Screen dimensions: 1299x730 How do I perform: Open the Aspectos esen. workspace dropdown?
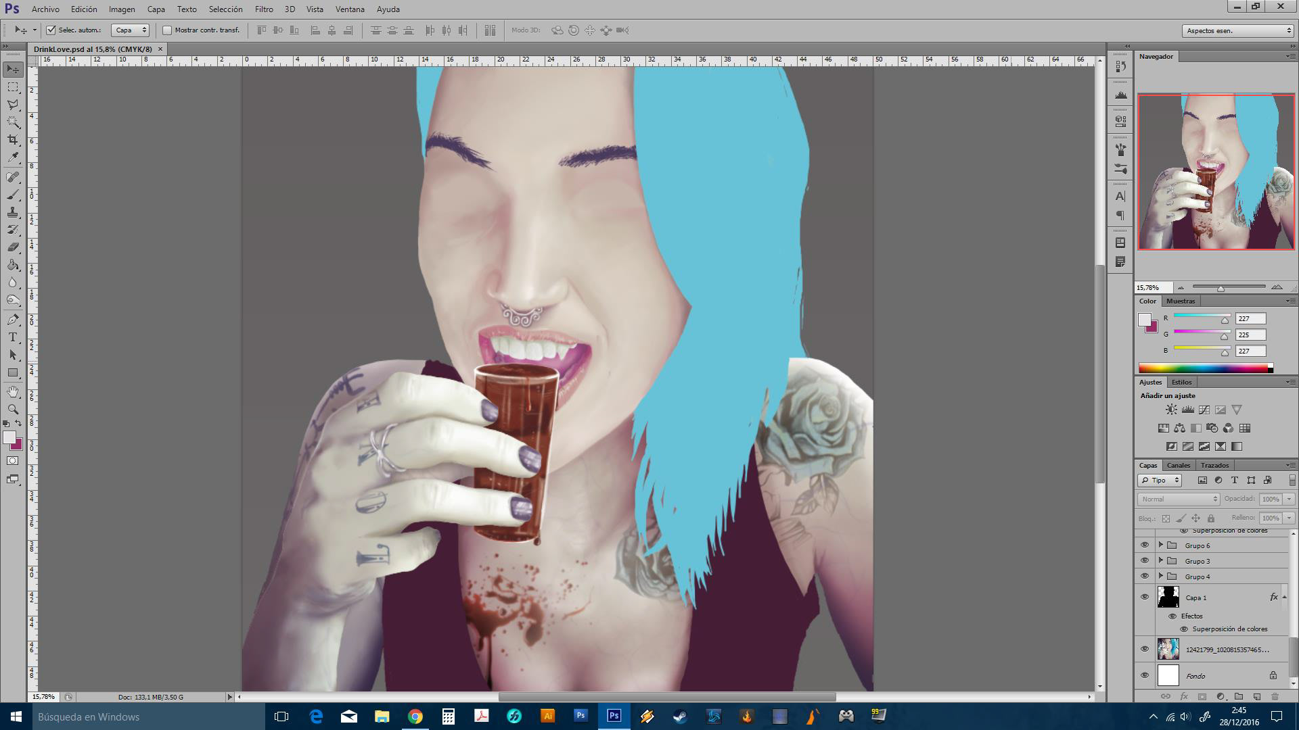[1238, 30]
